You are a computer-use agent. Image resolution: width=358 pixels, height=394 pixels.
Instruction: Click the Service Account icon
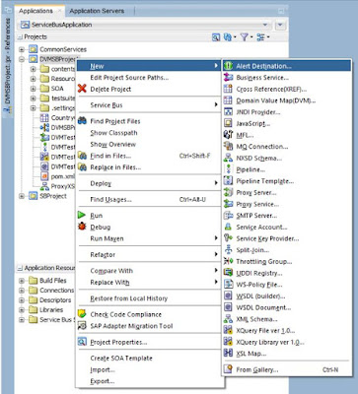[228, 227]
